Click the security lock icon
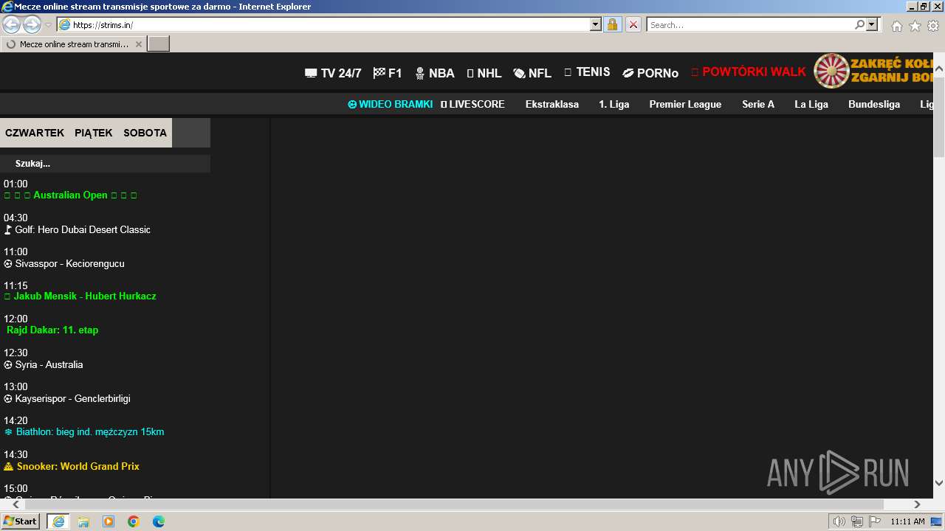The height and width of the screenshot is (531, 945). pos(612,24)
